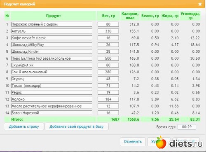Screen dimensions: 206x152
Task: Click the Батон Нарезной product field
Action: 51,113
